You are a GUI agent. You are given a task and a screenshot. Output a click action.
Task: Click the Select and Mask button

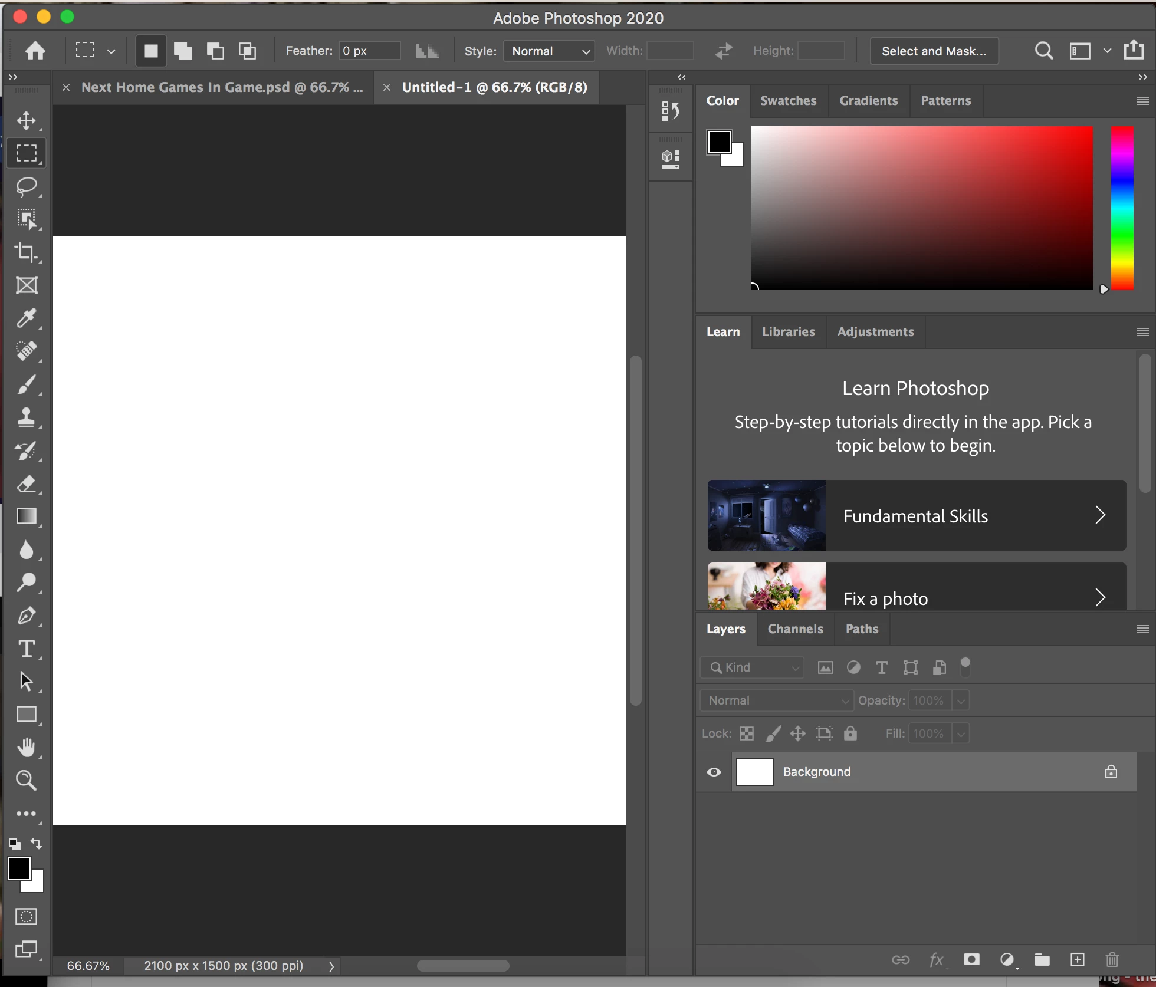(934, 51)
